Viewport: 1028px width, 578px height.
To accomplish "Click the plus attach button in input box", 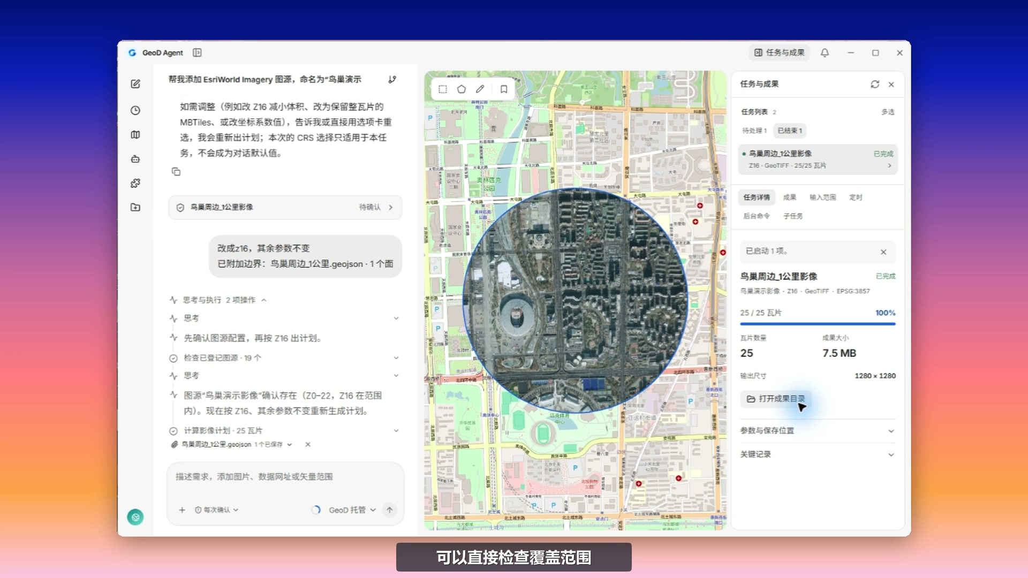I will pos(182,510).
